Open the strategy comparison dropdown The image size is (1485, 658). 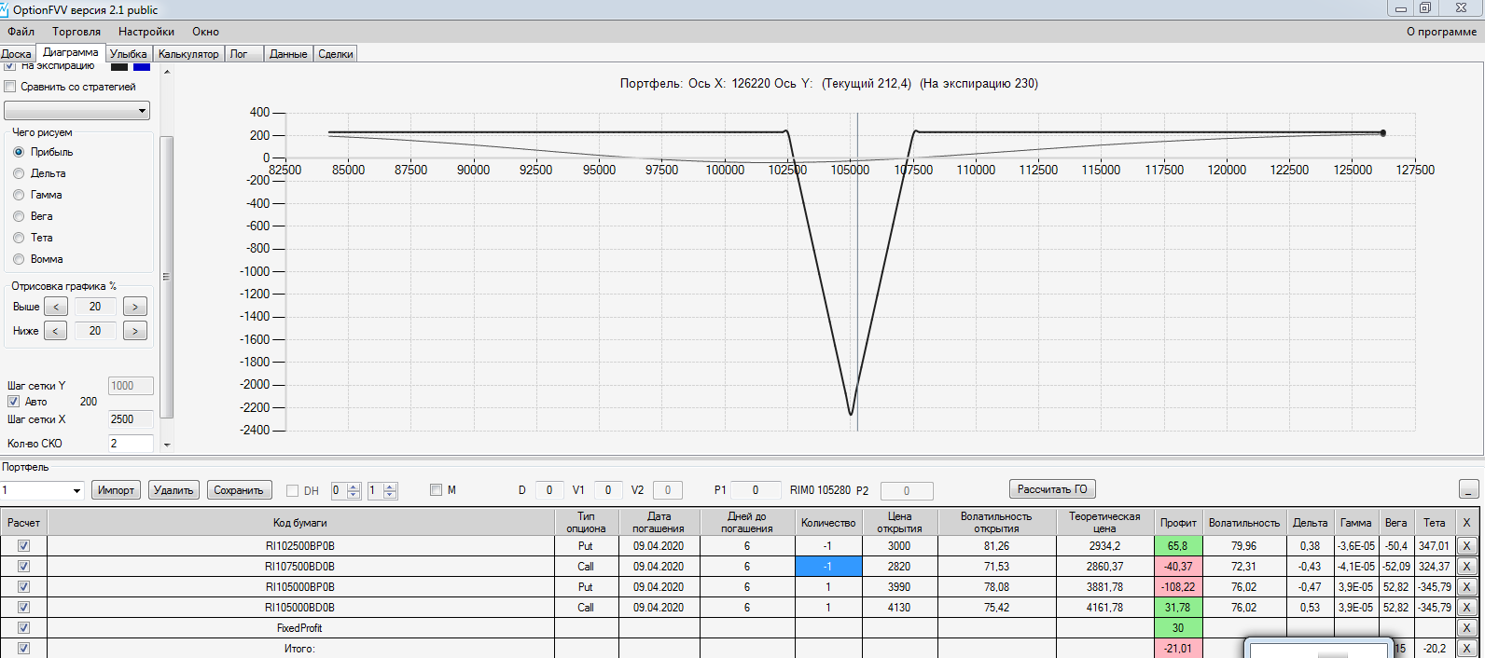click(76, 111)
